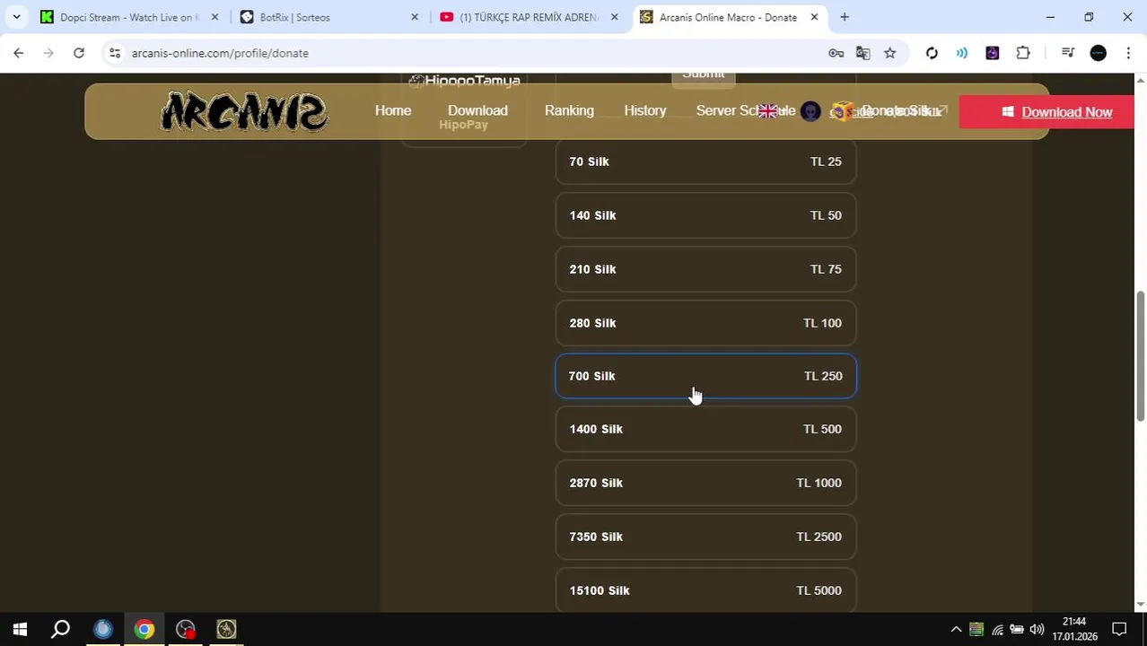1147x646 pixels.
Task: Click the Arcanis logo in the header
Action: [x=244, y=112]
